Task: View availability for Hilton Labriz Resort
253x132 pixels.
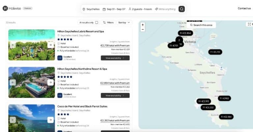Action: [x=115, y=58]
